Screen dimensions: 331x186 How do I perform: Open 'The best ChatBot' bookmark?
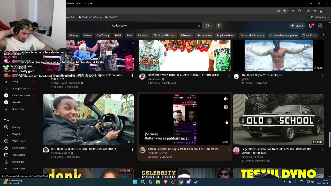pos(90,17)
